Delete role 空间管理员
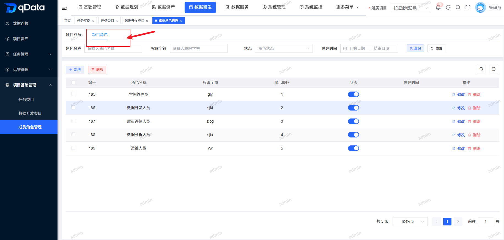This screenshot has width=504, height=240. [x=474, y=95]
